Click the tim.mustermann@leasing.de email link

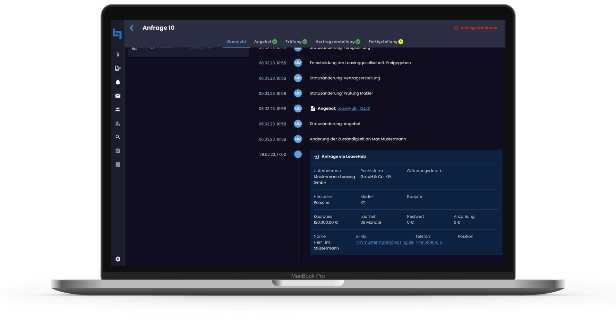tap(384, 242)
